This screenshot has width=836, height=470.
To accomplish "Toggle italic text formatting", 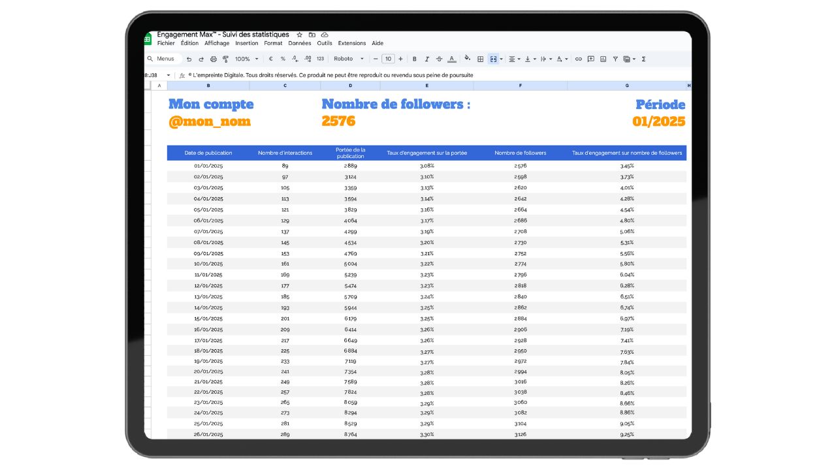I will 426,59.
